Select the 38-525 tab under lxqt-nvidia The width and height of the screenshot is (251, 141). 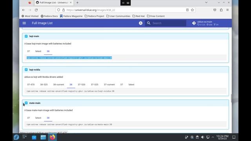pyautogui.click(x=44, y=85)
